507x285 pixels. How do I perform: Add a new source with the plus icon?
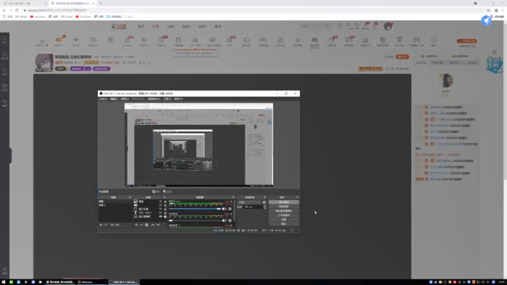click(x=136, y=225)
